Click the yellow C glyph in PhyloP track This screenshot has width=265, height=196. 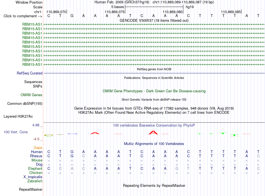[x=49, y=135]
